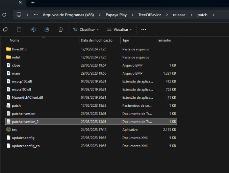Sort by Data de modificação column header

click(97, 40)
